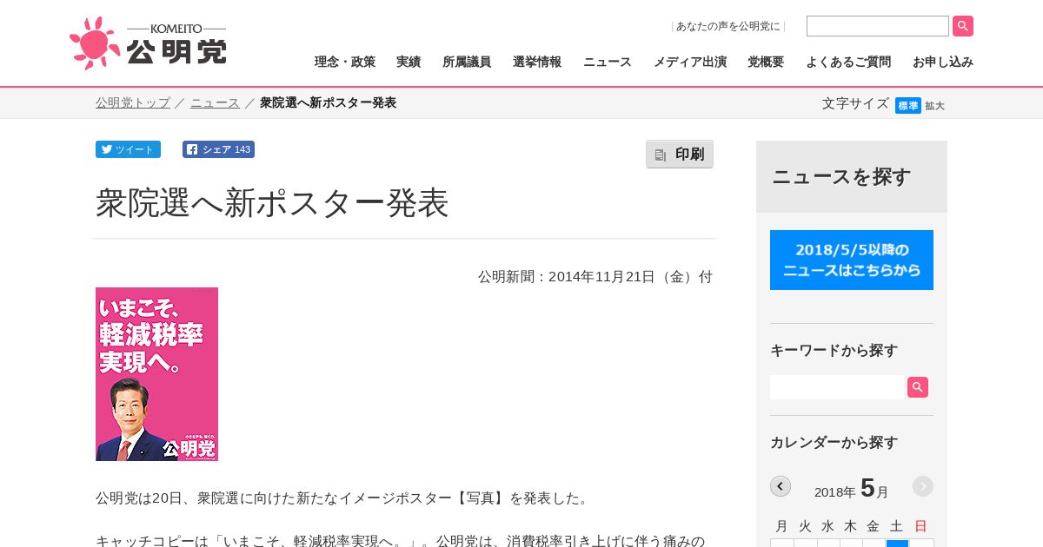This screenshot has height=547, width=1043.
Task: Click the article title 衆院選へ新ポスター発表
Action: click(272, 203)
